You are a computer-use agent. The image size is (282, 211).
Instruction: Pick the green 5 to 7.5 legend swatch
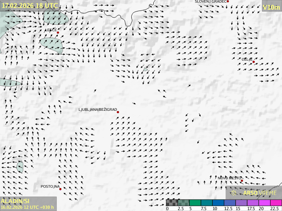coord(195,203)
